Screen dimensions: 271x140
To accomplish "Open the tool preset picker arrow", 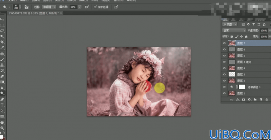I will click(9, 7).
